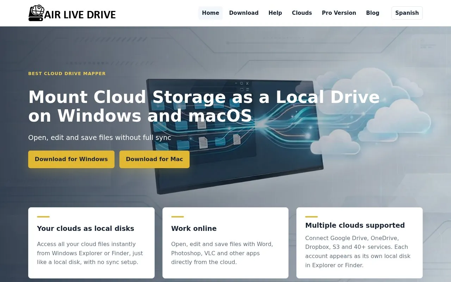Open the Help section
The width and height of the screenshot is (451, 282).
pyautogui.click(x=275, y=13)
